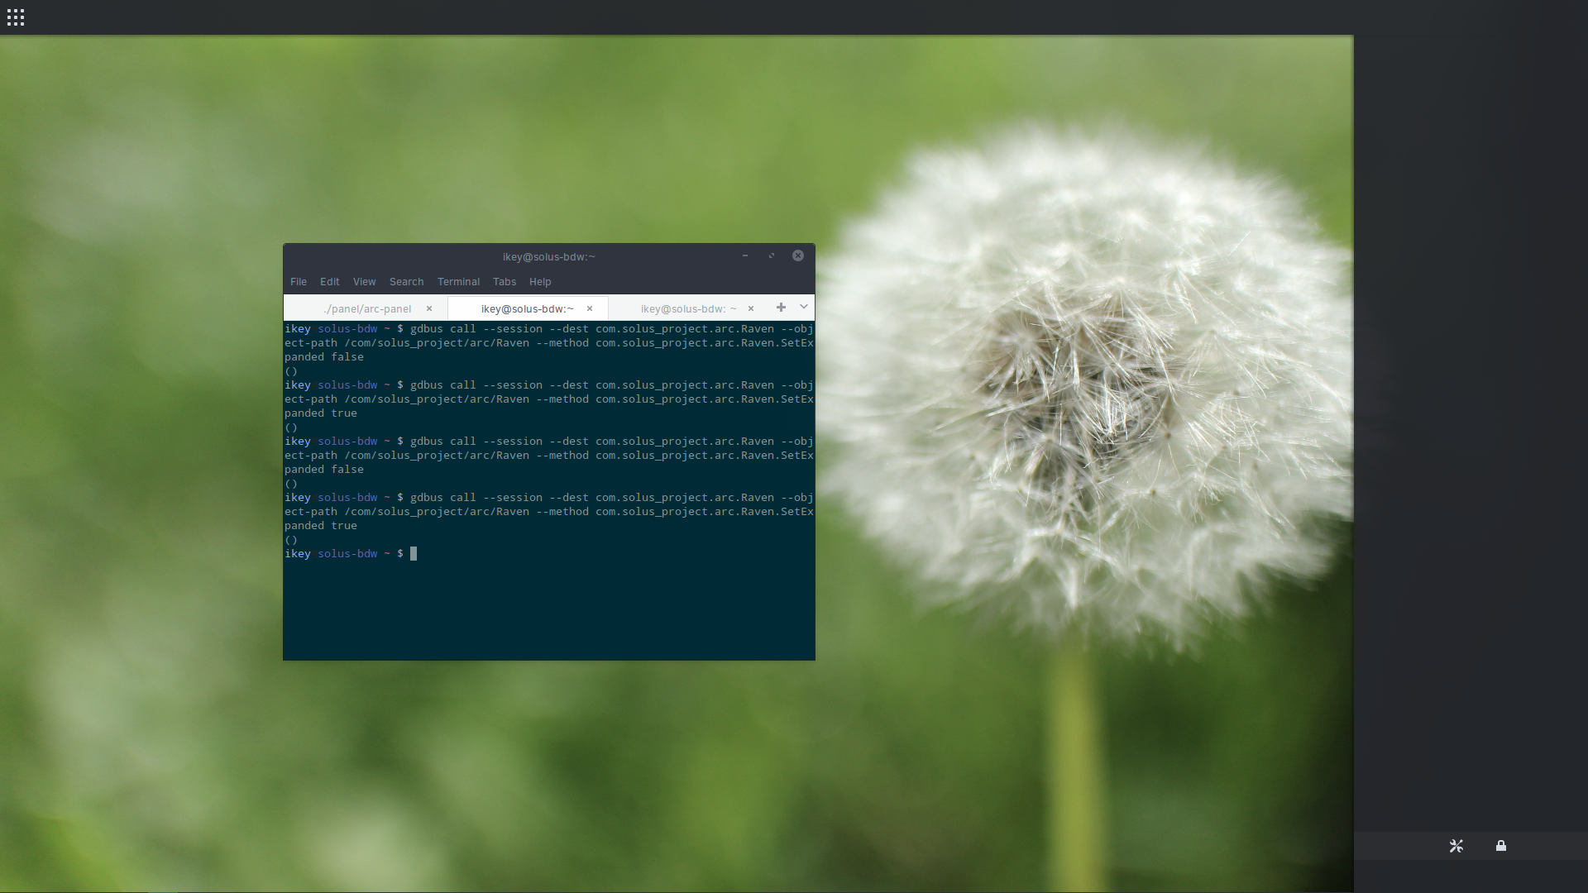Open the Search menu
This screenshot has height=893, width=1588.
click(x=406, y=282)
